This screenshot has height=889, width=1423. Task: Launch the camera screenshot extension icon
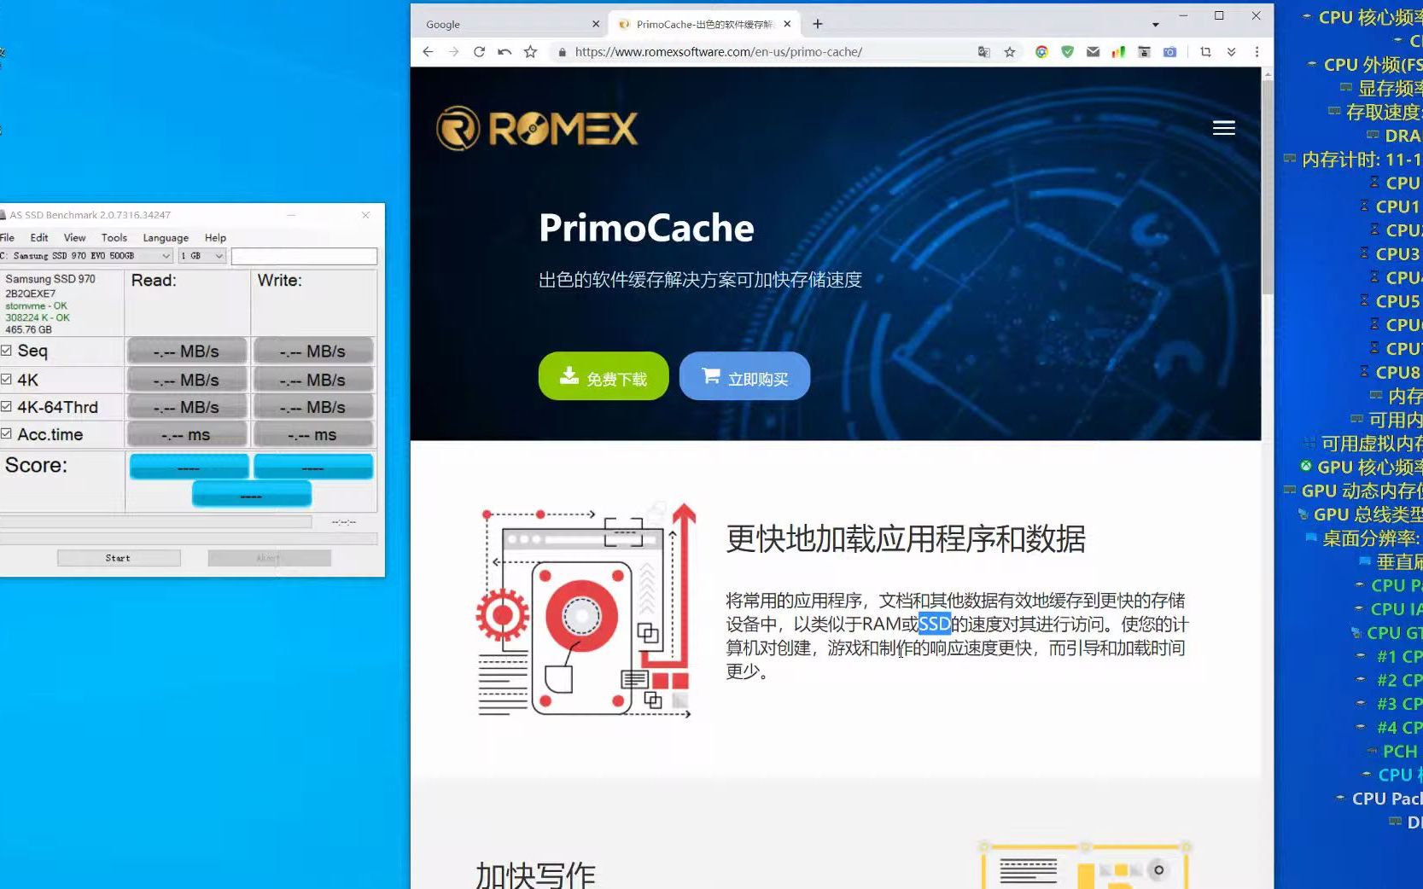pyautogui.click(x=1171, y=52)
